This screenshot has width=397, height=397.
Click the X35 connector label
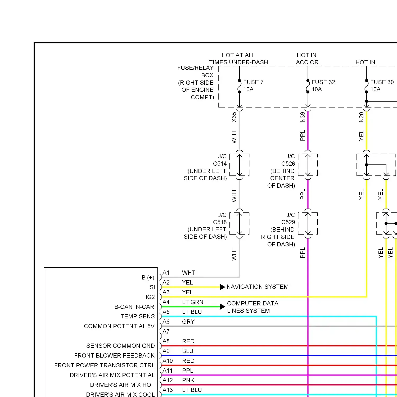(x=234, y=117)
